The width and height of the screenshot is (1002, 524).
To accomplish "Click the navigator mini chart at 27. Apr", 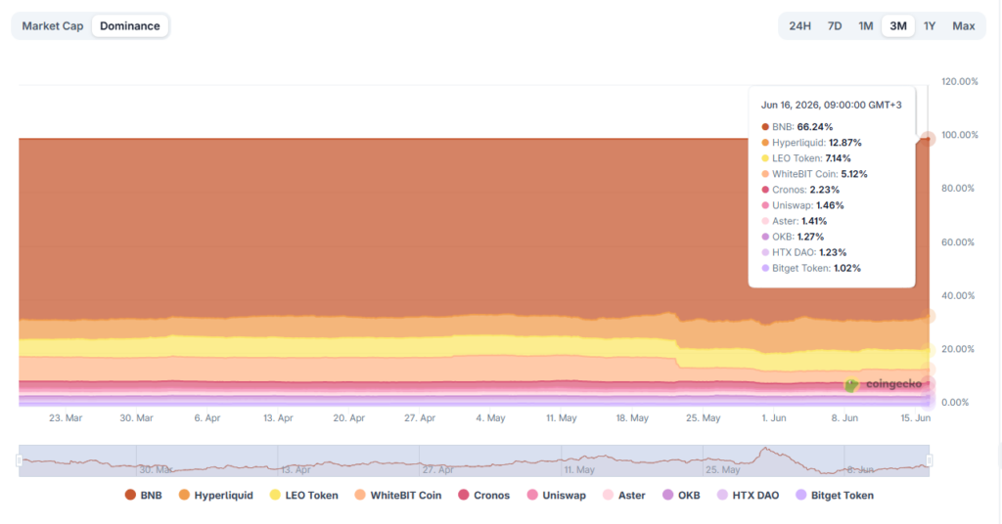I will pyautogui.click(x=437, y=470).
